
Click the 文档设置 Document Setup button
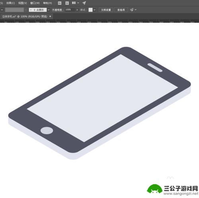pos(106,10)
